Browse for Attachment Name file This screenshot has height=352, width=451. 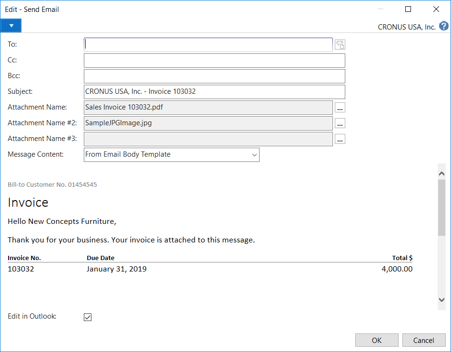pos(340,108)
